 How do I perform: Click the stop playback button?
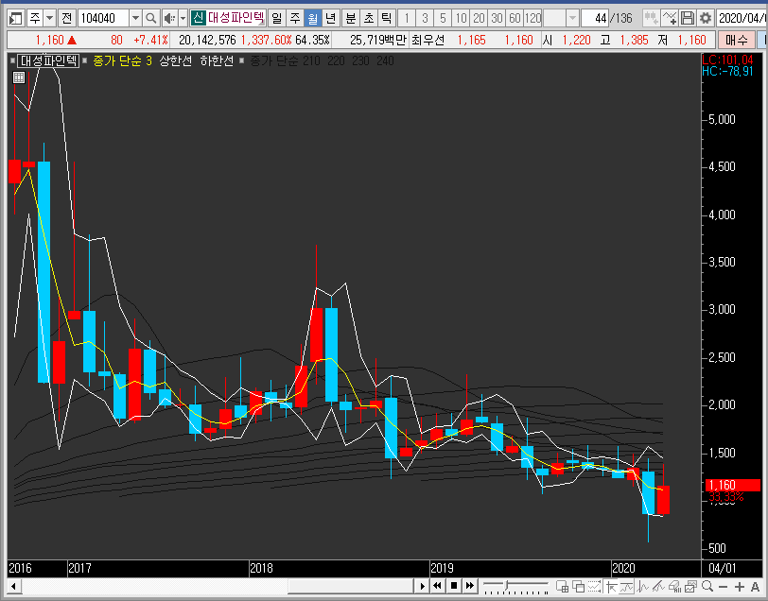(454, 585)
